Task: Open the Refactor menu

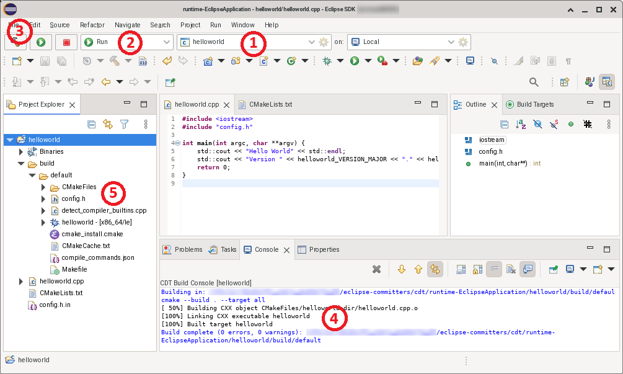Action: 92,25
